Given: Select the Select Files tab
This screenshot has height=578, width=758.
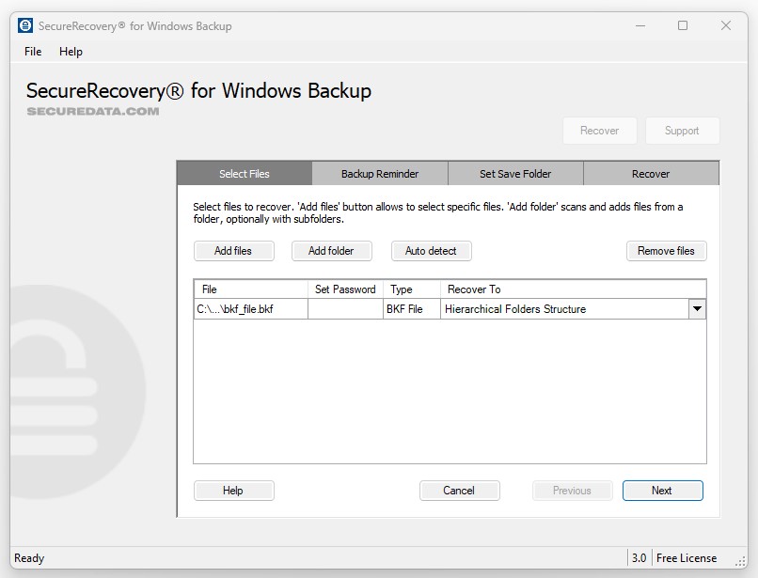Looking at the screenshot, I should 245,174.
